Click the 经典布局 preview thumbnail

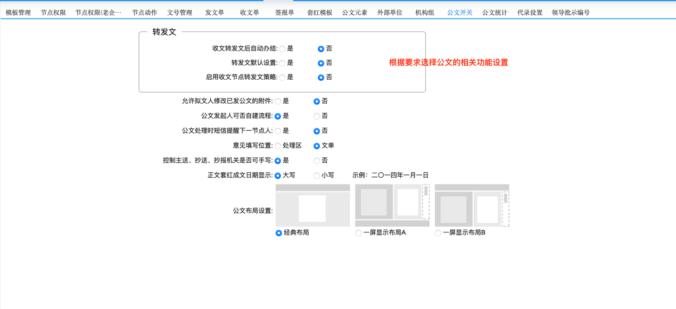click(312, 206)
